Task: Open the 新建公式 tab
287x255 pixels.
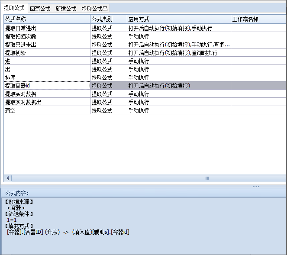Action: (x=66, y=8)
